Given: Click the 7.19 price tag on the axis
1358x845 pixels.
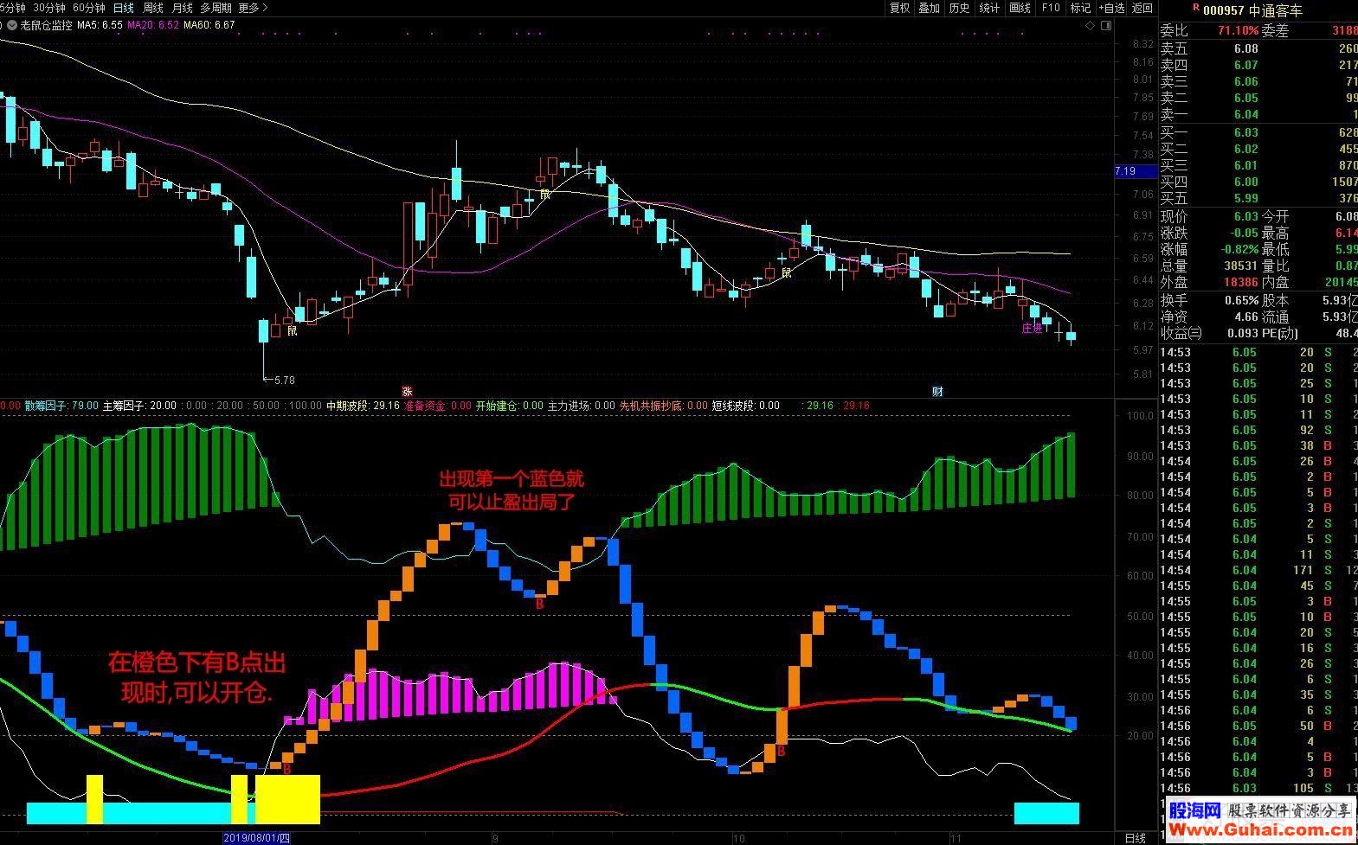Looking at the screenshot, I should (1136, 171).
